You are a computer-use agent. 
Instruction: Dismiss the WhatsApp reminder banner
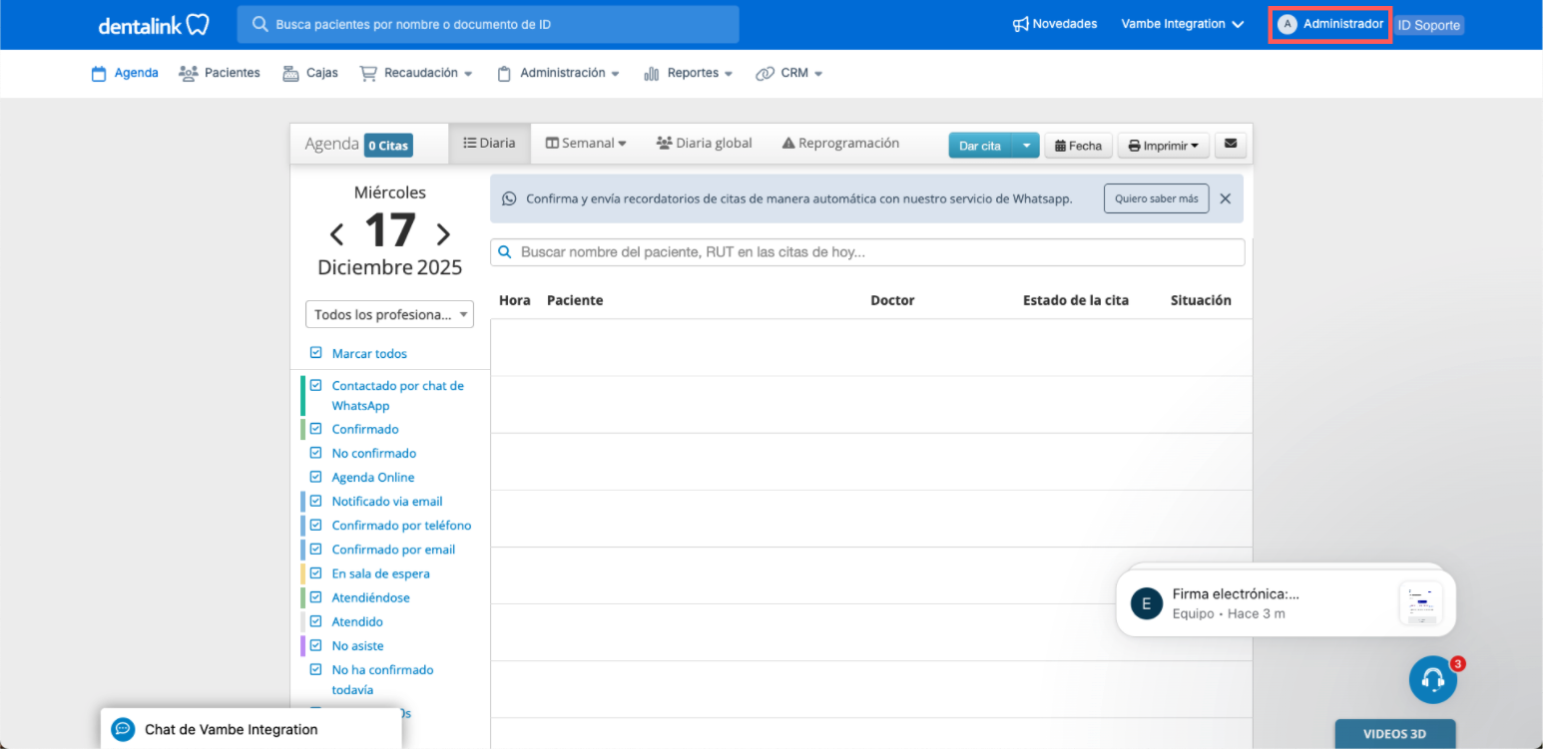pos(1225,198)
